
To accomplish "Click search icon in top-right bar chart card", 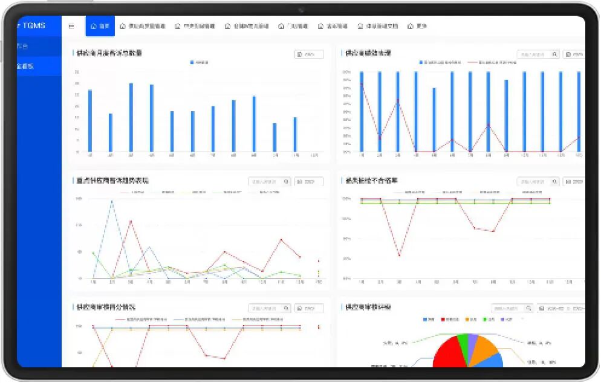I will 554,54.
